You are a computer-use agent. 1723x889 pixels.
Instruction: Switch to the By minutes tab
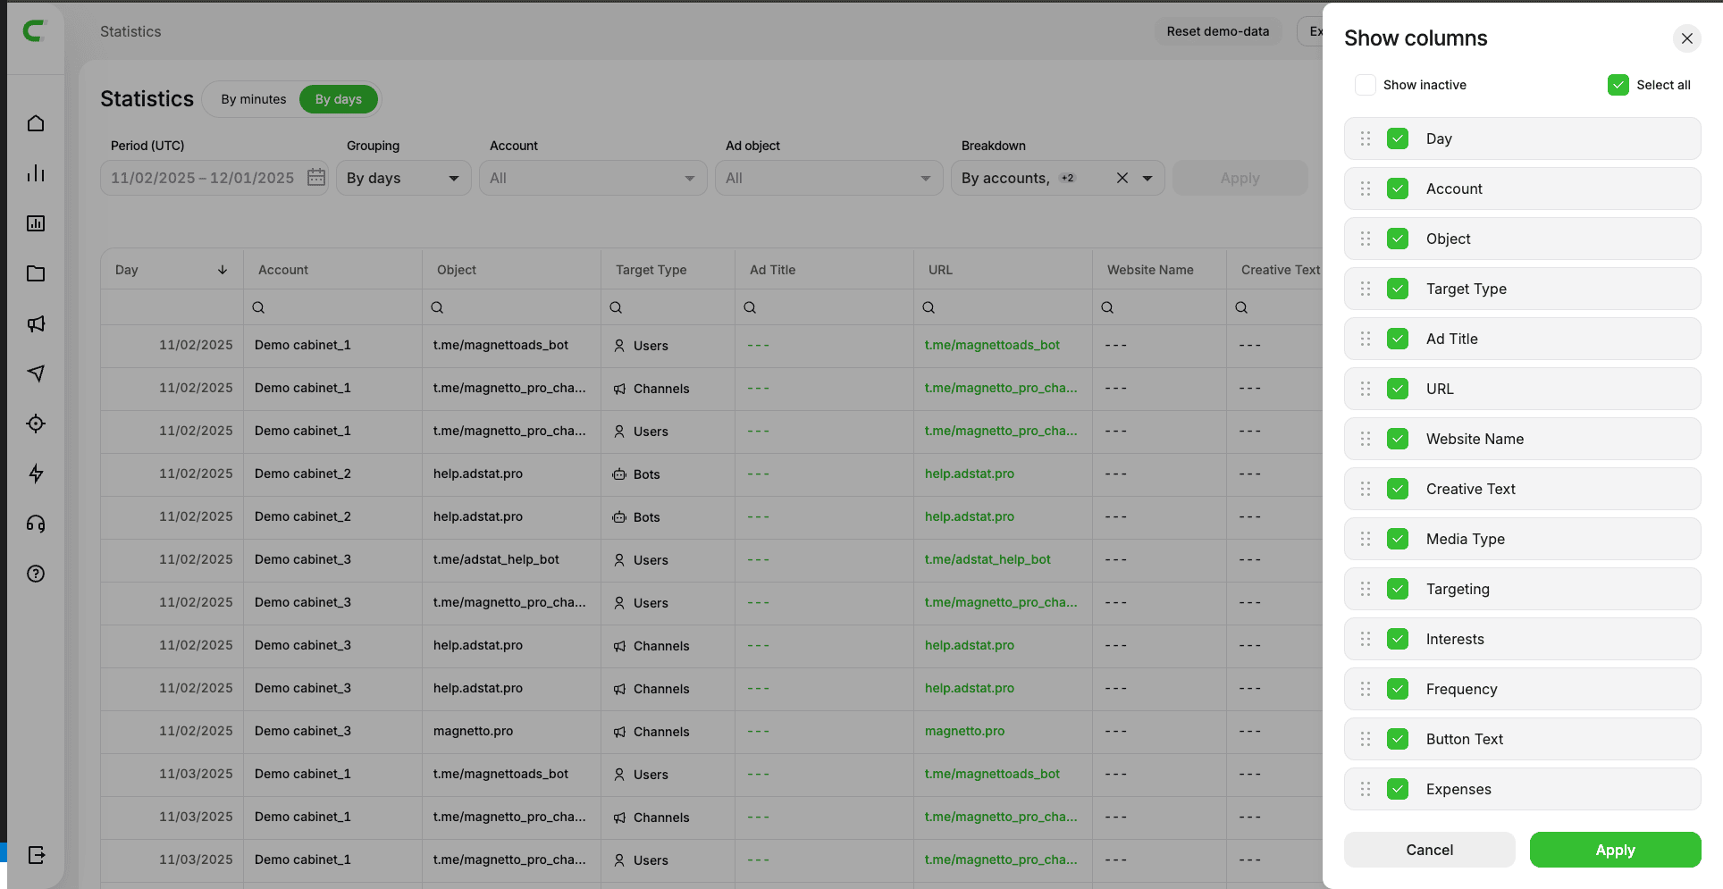point(254,99)
